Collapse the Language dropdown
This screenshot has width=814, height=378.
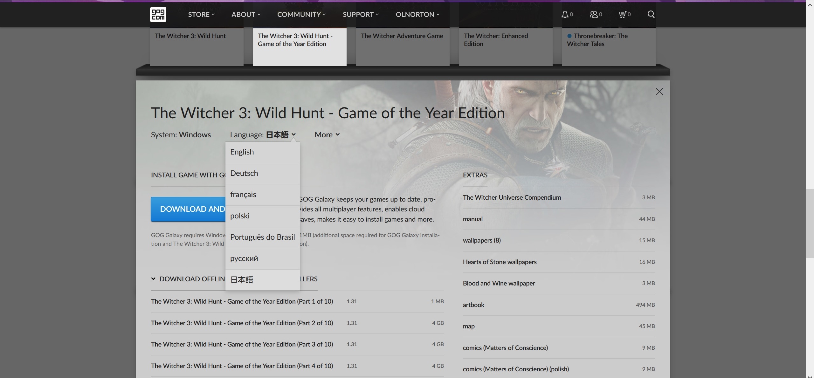pos(263,134)
